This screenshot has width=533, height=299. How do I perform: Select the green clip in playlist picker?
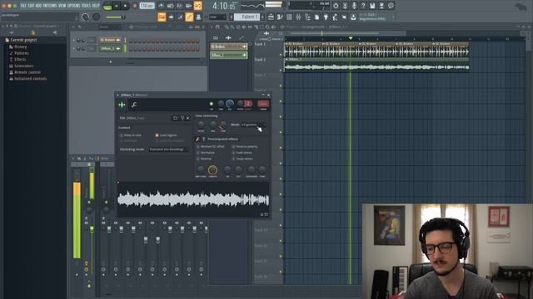tap(229, 55)
